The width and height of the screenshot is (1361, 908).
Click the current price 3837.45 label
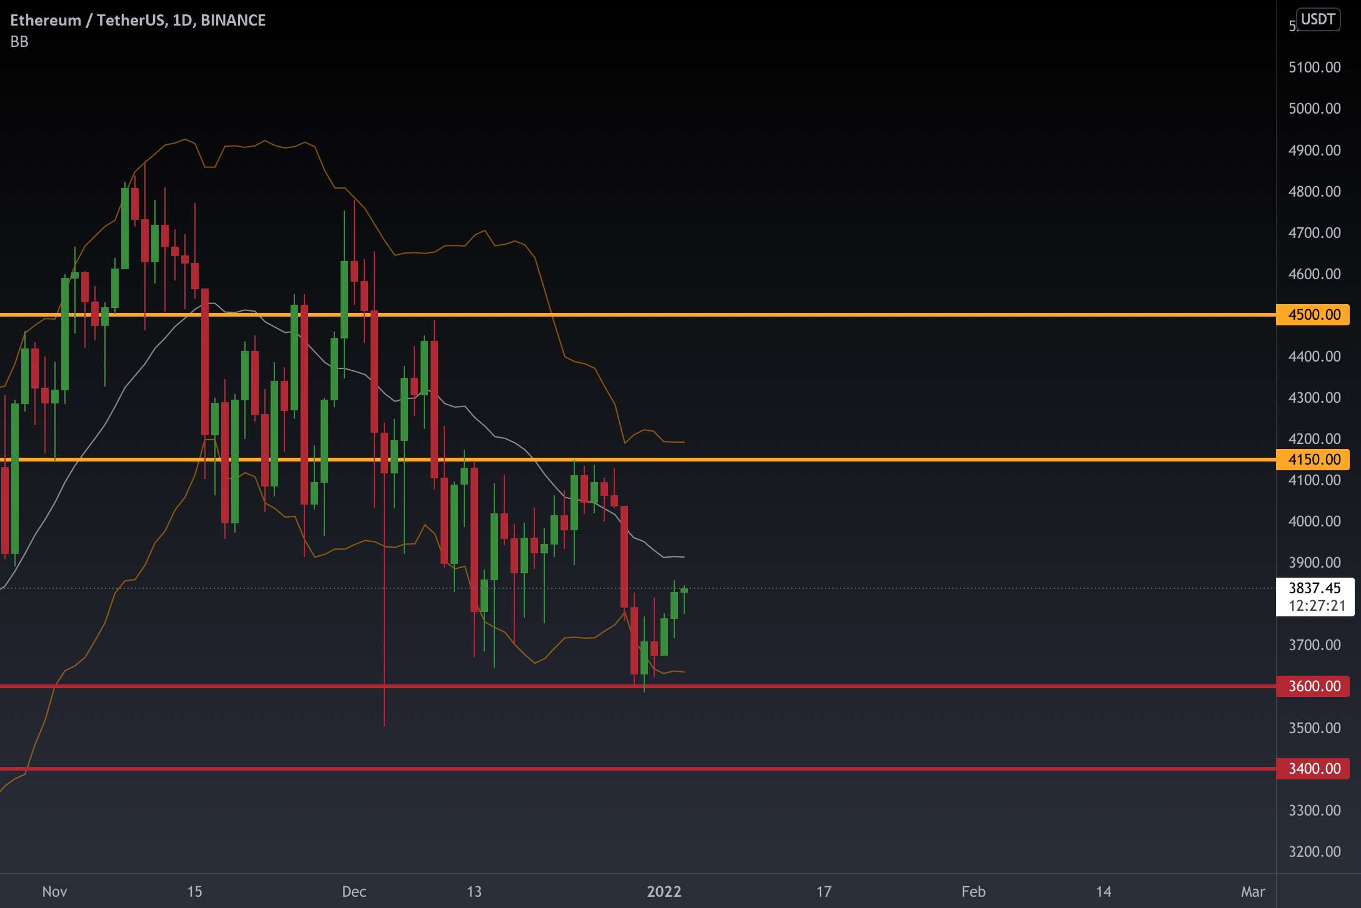point(1315,588)
